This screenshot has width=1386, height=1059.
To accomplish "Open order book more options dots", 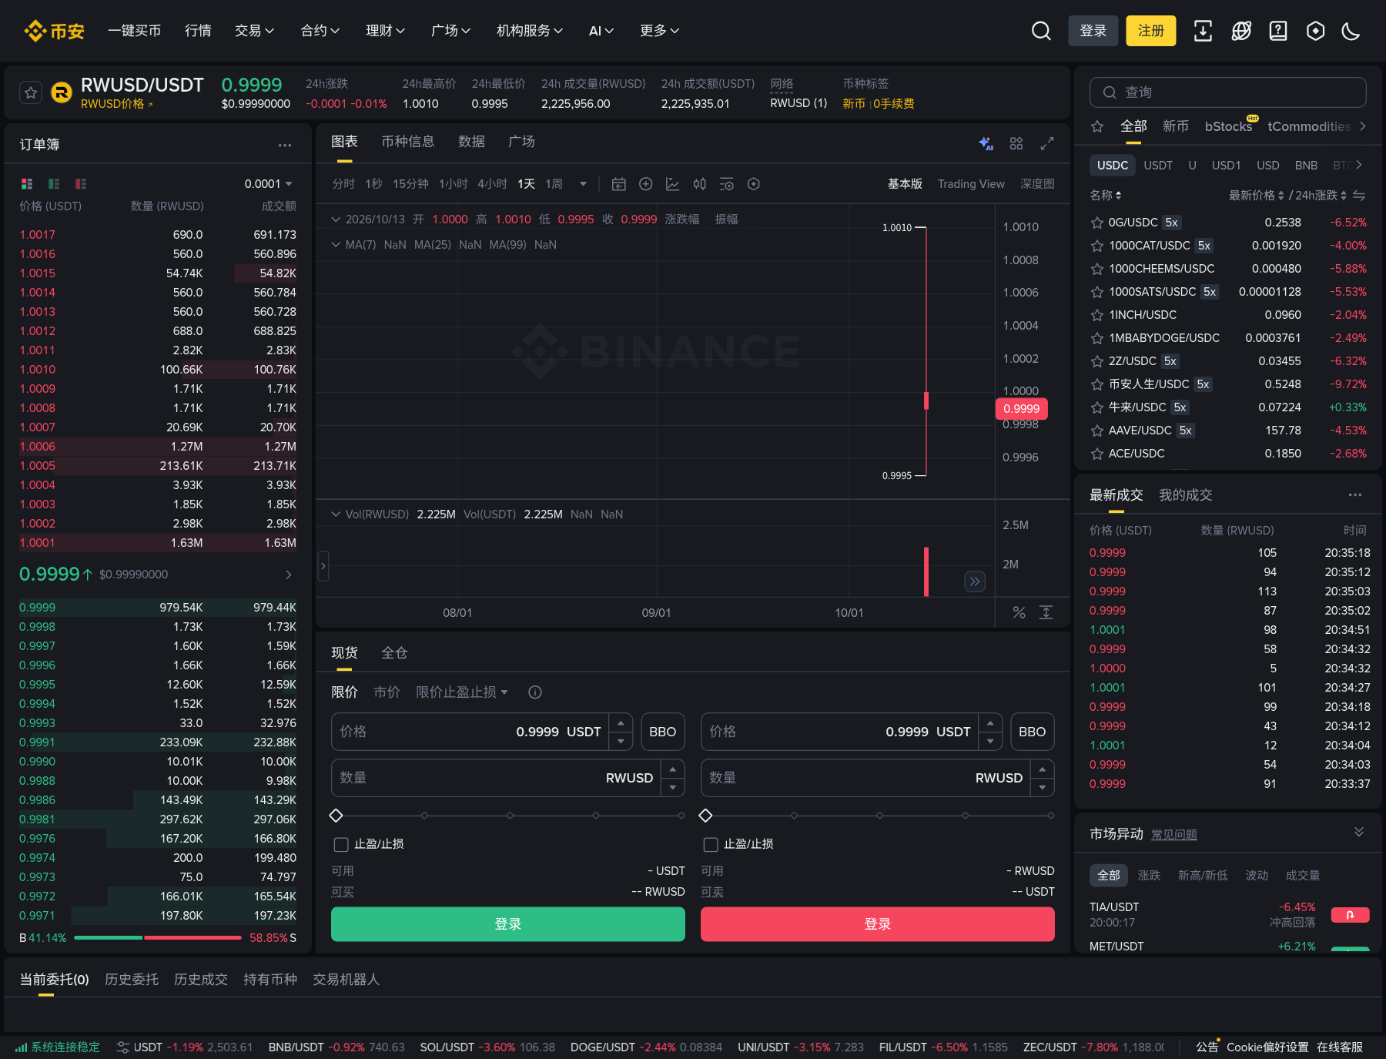I will tap(285, 145).
